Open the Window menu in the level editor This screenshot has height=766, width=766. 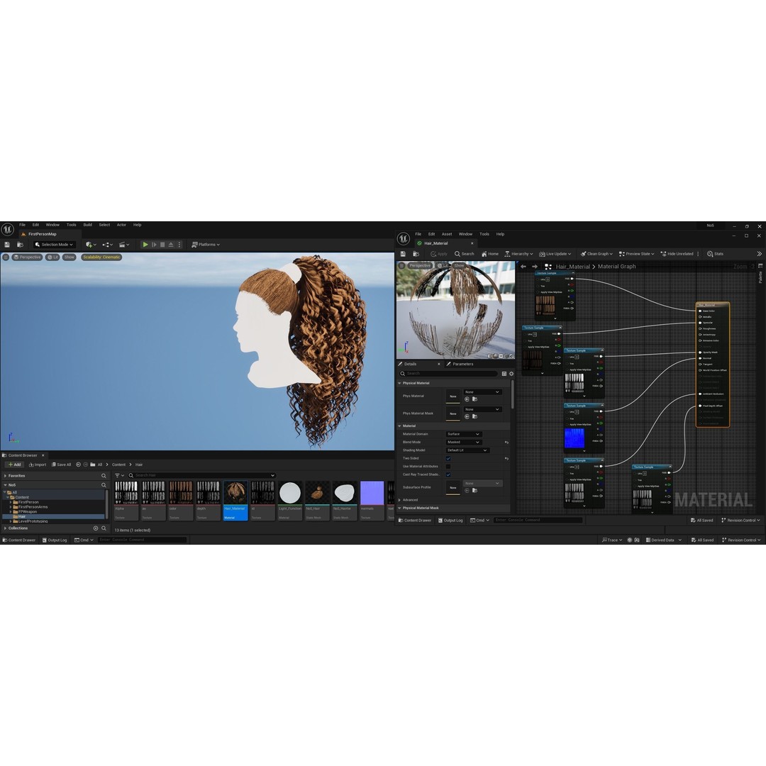point(52,224)
